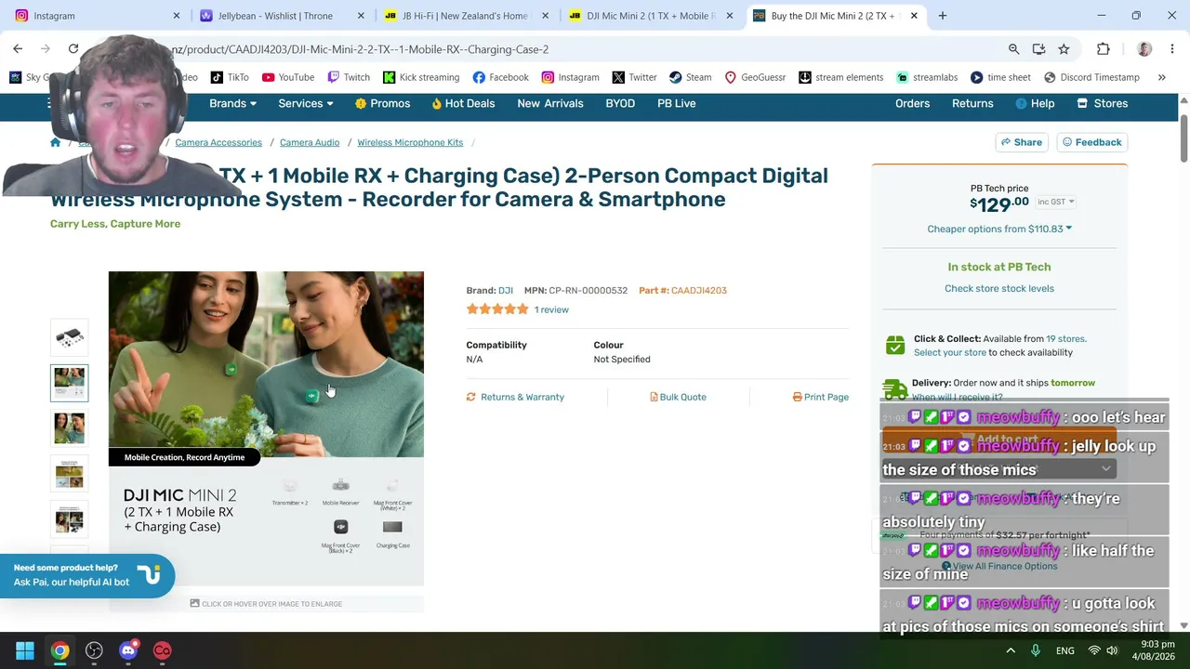Open the volume speaker tray icon

[1113, 650]
